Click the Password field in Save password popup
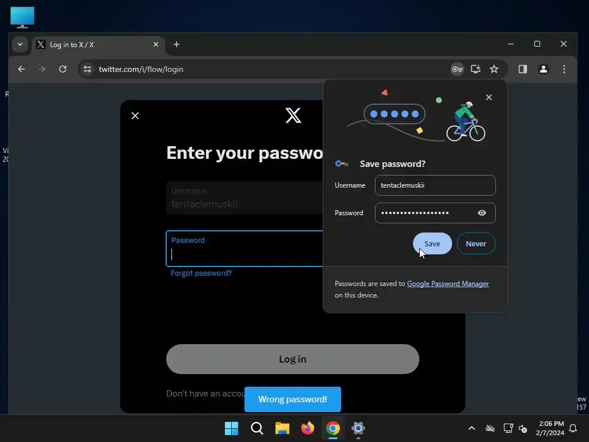This screenshot has height=442, width=589. click(x=435, y=213)
